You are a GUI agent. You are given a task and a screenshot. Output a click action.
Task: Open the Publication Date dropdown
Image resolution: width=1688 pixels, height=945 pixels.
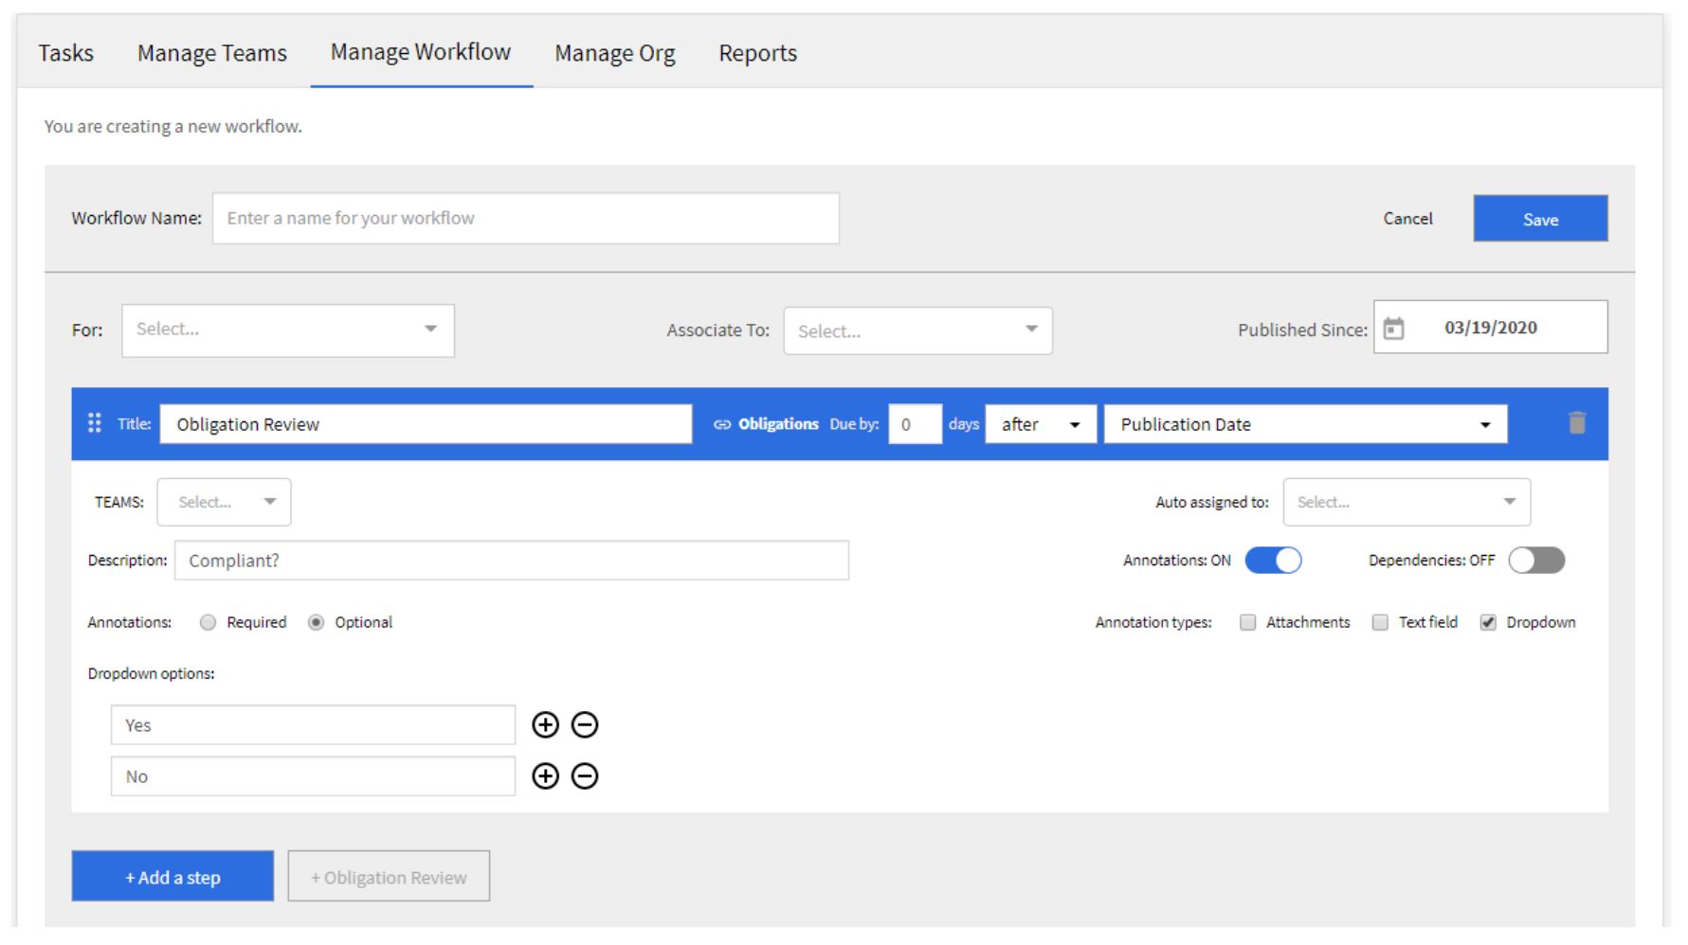point(1305,424)
